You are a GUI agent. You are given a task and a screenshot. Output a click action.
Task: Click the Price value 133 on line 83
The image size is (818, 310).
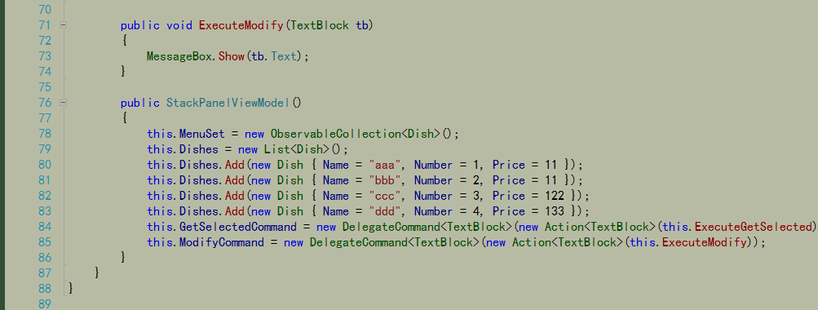click(x=555, y=211)
